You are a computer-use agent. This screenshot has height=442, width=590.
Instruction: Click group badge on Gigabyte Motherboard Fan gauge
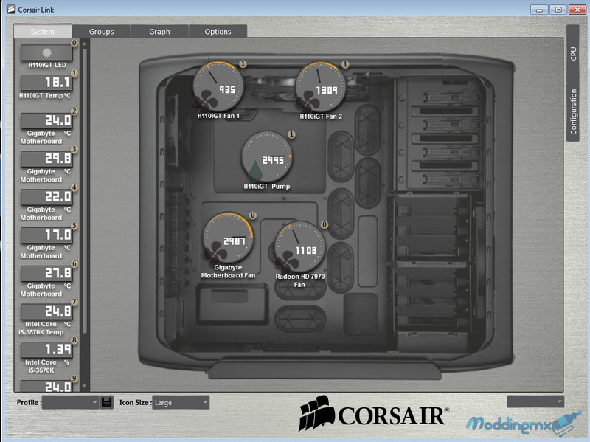[x=253, y=215]
